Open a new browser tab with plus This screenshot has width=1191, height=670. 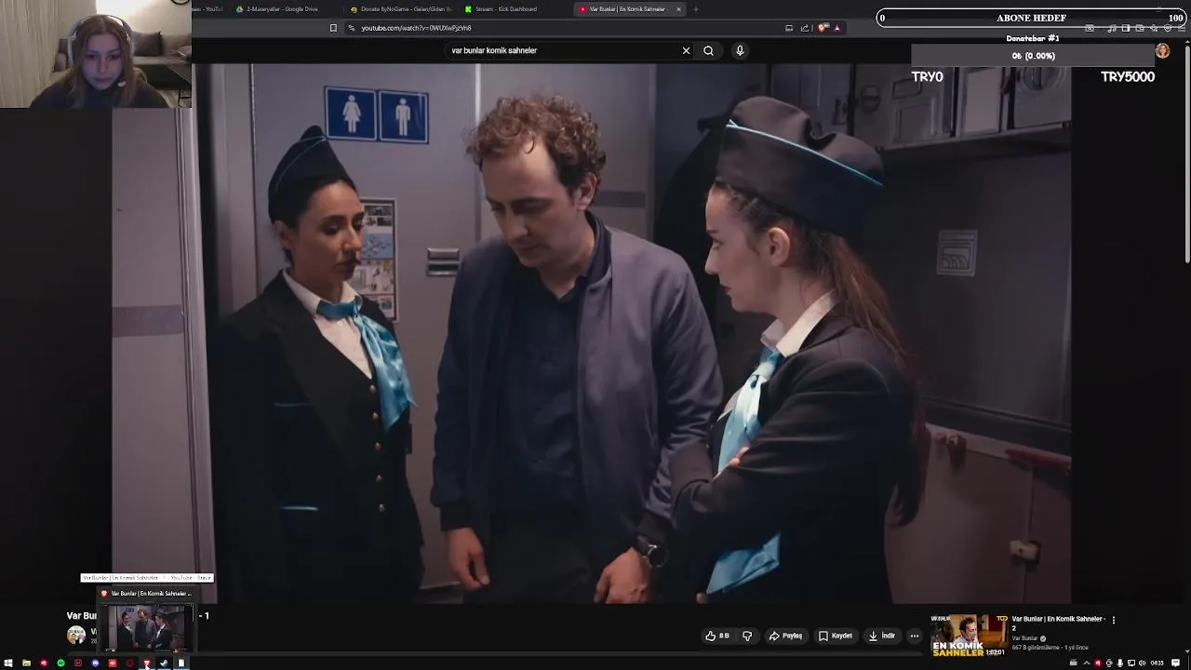pyautogui.click(x=696, y=9)
